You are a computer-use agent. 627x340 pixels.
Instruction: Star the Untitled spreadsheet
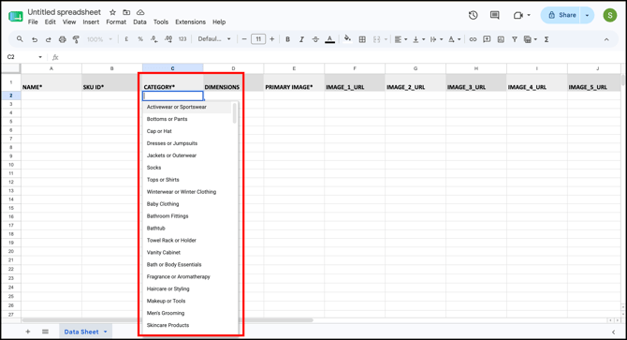tap(112, 12)
